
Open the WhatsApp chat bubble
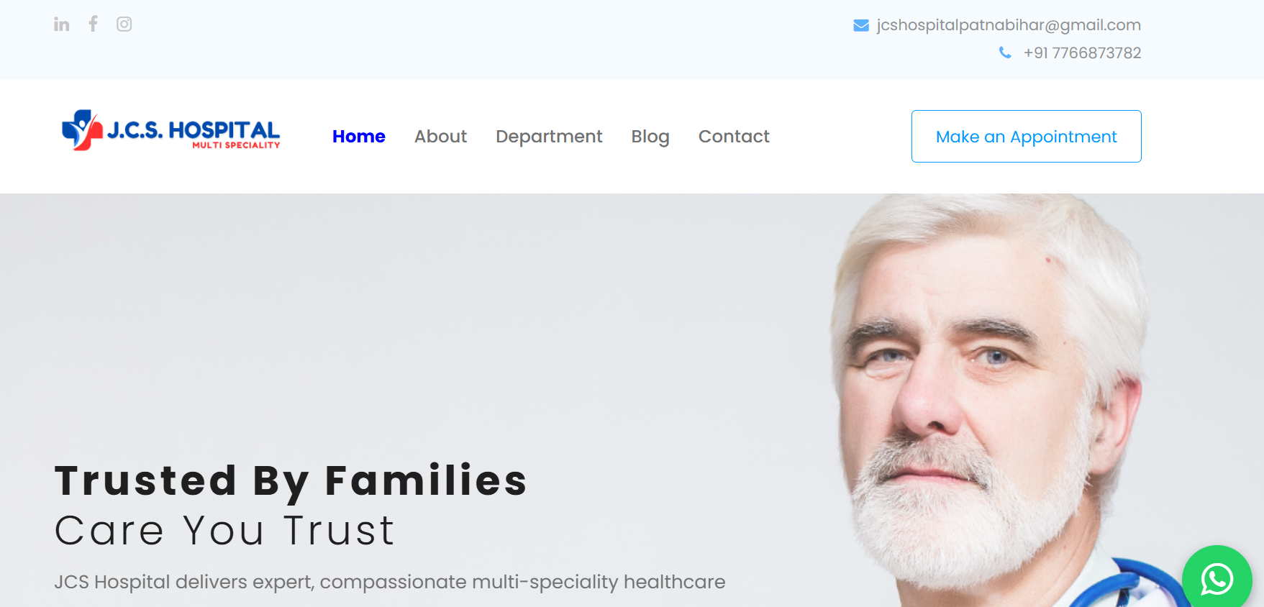1217,580
